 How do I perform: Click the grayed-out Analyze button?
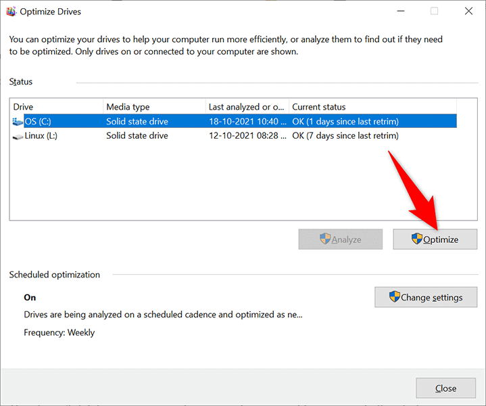pyautogui.click(x=341, y=239)
